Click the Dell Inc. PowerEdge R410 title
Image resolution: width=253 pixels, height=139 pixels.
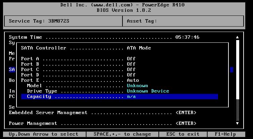click(122, 5)
